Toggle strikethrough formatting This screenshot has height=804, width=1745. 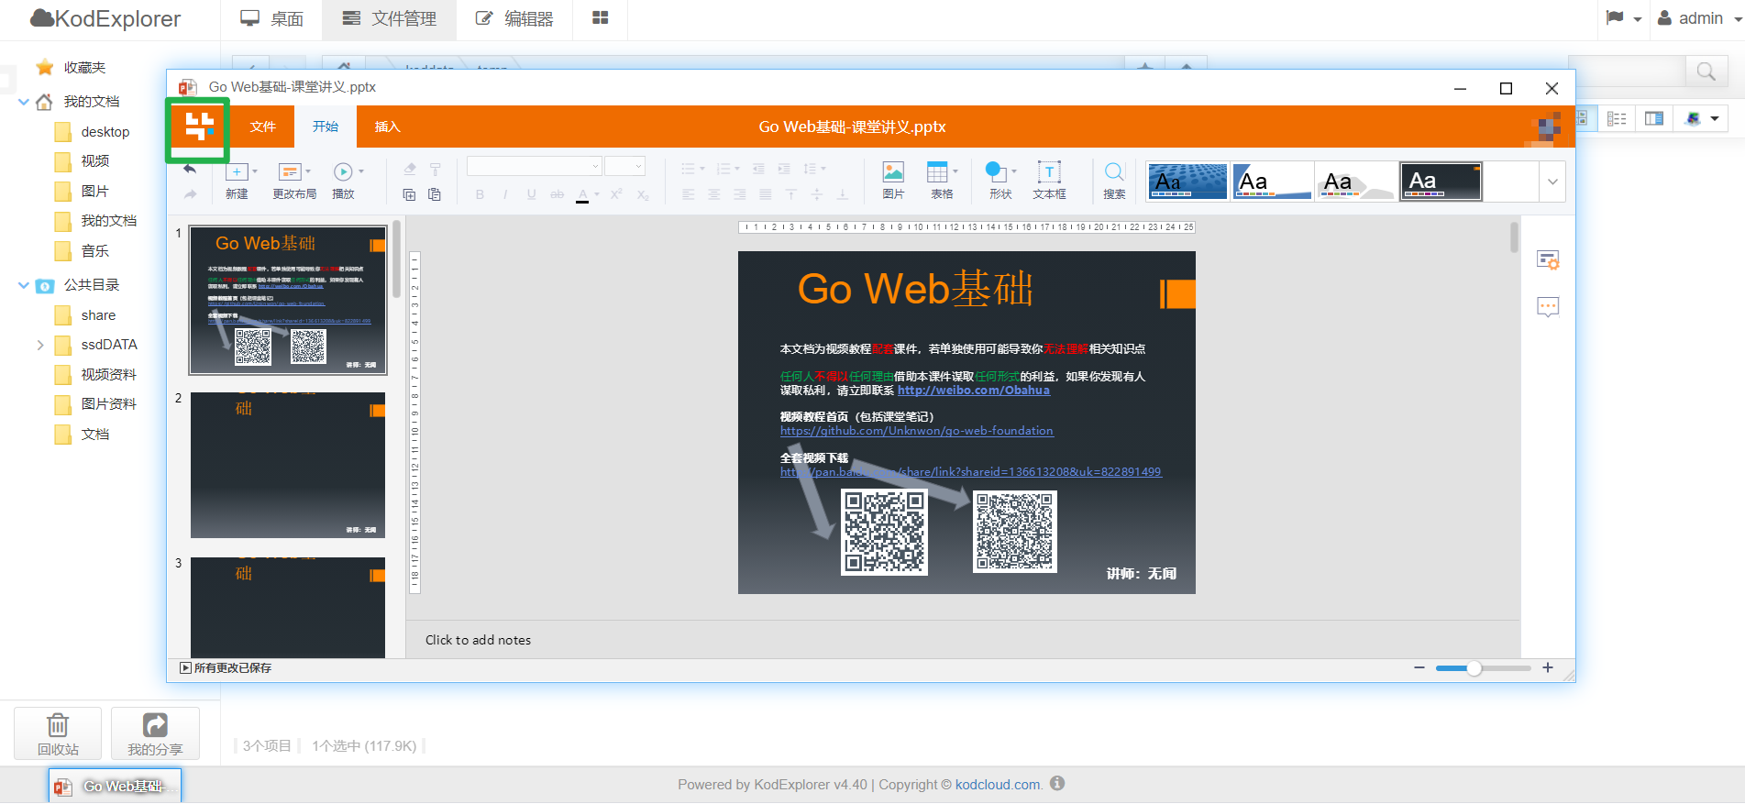tap(557, 194)
